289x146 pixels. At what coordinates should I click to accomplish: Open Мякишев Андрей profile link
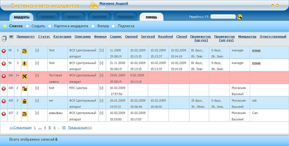(114, 3)
